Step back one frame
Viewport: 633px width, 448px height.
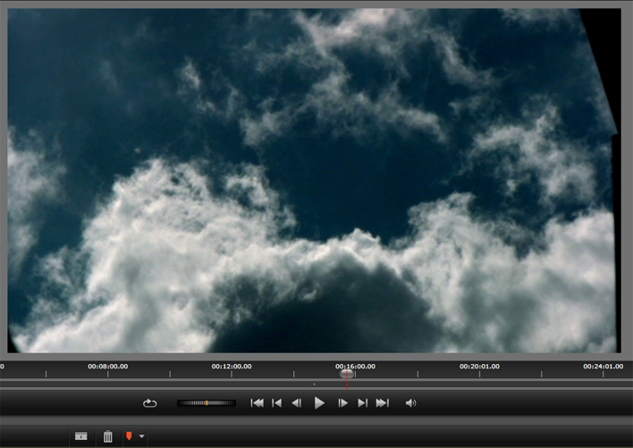tap(297, 402)
